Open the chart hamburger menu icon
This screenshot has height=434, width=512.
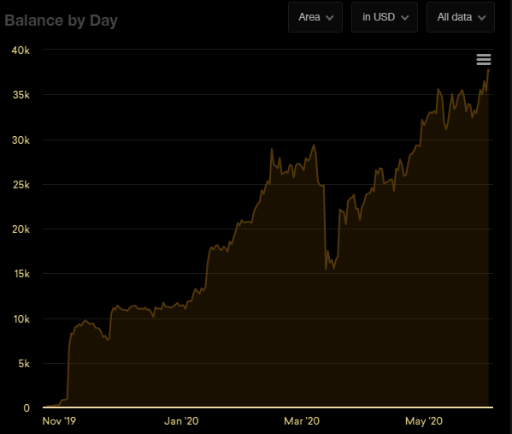point(484,60)
